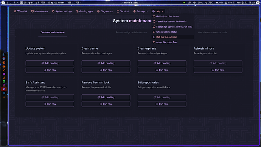Open System settings from the navigation bar
This screenshot has width=261, height=147.
62,11
